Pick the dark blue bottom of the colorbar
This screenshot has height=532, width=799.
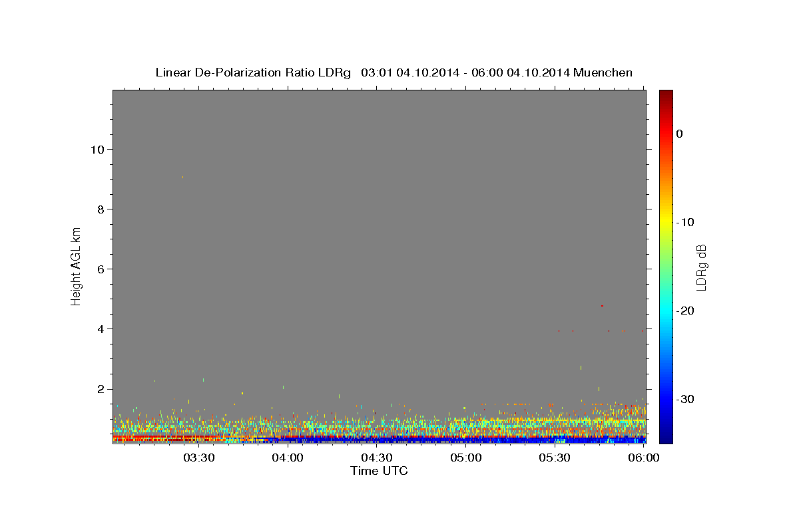[x=666, y=438]
